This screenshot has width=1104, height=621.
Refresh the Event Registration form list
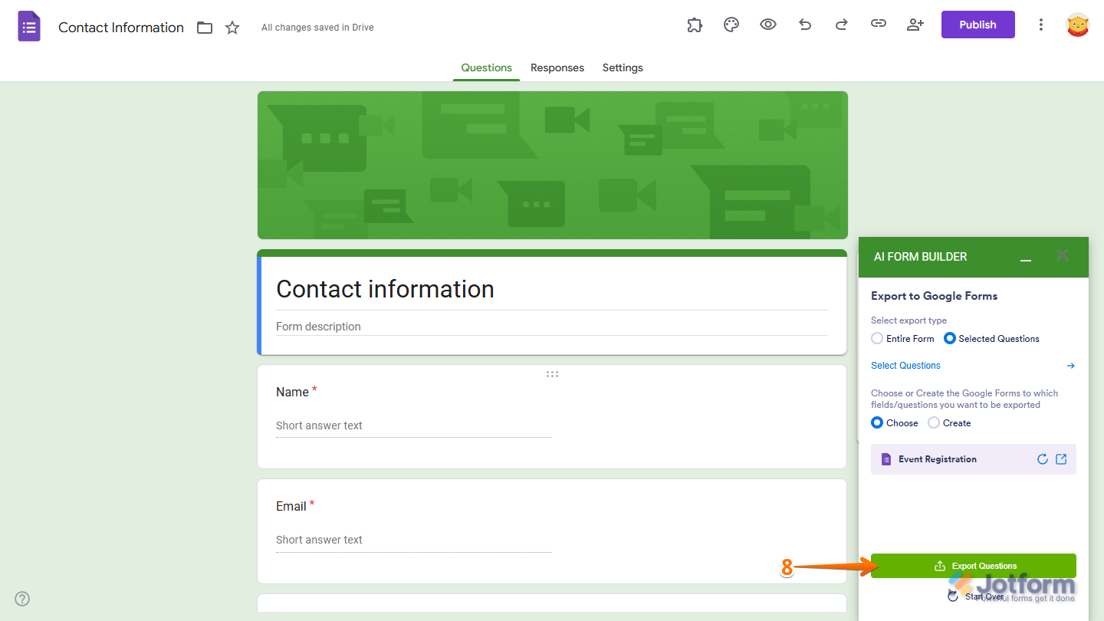point(1042,458)
